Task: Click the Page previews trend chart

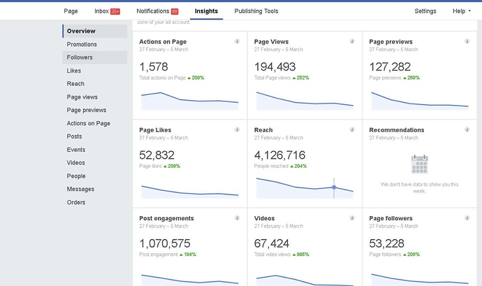Action: 420,101
